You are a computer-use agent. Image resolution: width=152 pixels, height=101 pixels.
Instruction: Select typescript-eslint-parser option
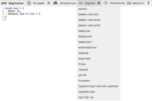pos(98,86)
